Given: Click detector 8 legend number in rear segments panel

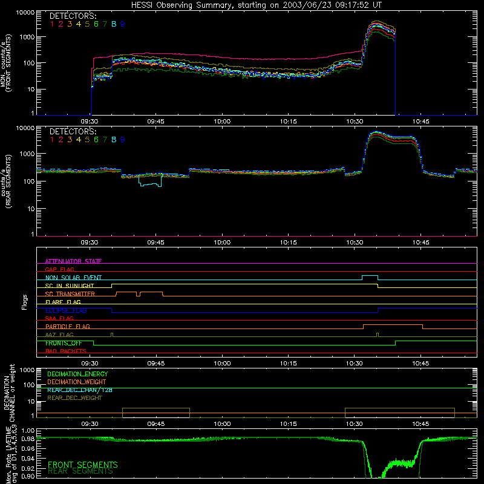Looking at the screenshot, I should click(114, 140).
